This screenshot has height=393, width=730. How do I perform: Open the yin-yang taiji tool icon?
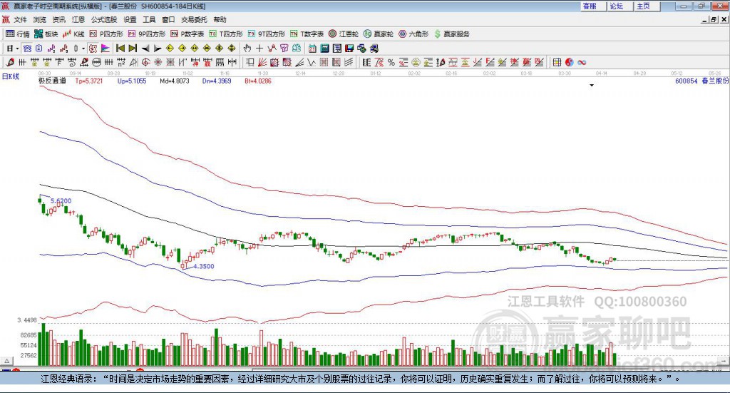tap(569, 62)
